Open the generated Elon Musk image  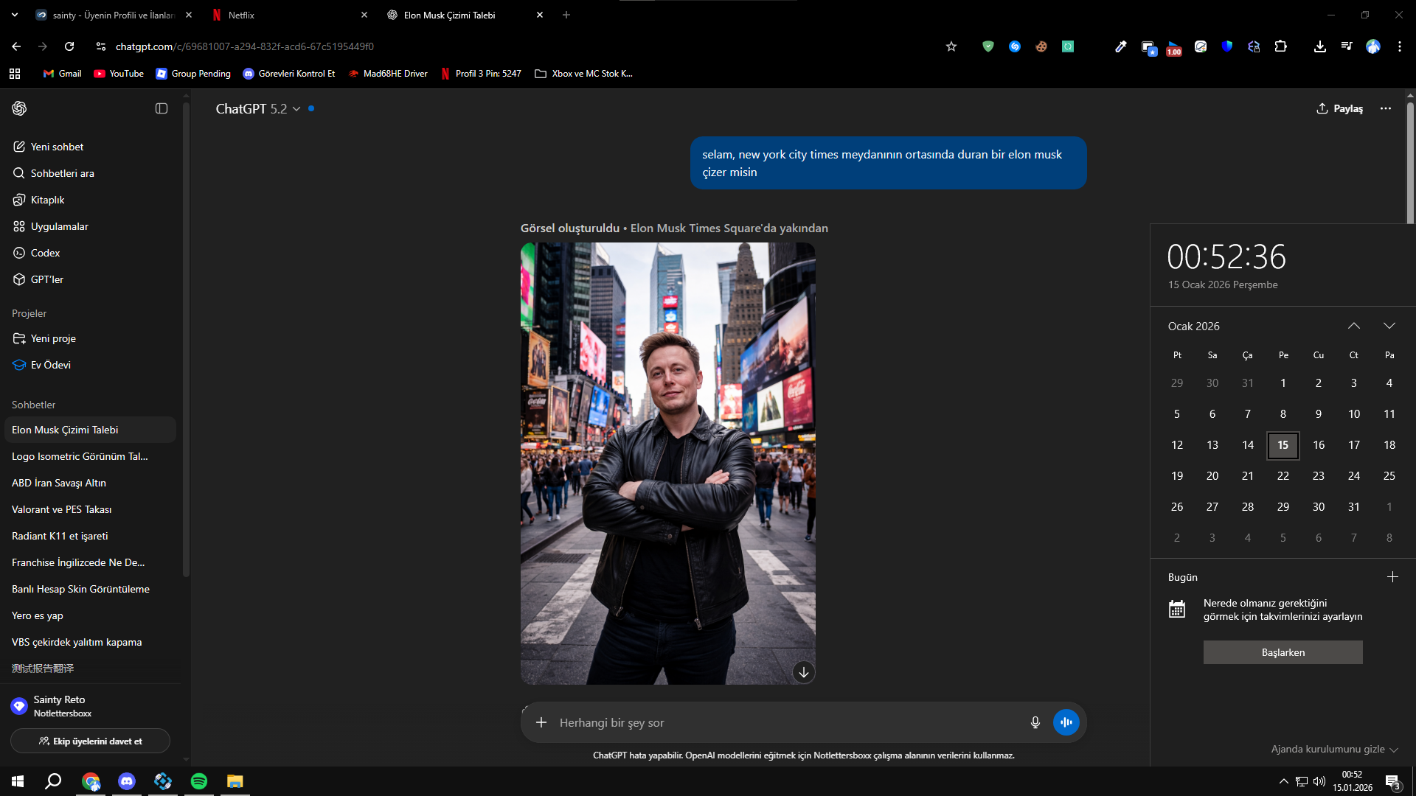click(668, 464)
